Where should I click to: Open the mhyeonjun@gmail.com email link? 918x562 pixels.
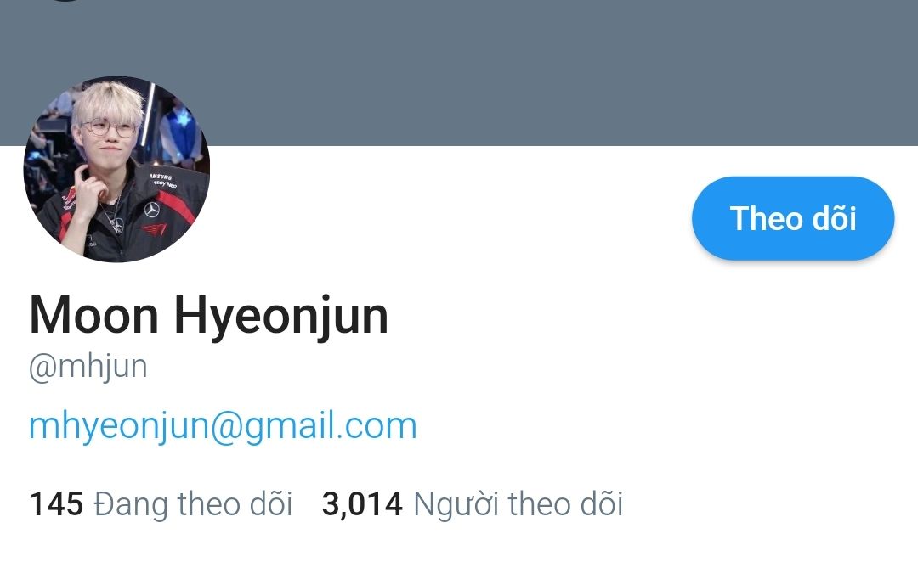pyautogui.click(x=223, y=426)
